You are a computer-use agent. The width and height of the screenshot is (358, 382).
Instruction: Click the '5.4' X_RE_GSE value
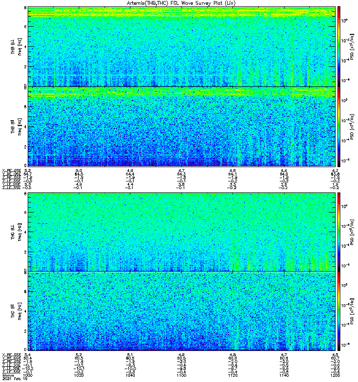tap(28, 355)
